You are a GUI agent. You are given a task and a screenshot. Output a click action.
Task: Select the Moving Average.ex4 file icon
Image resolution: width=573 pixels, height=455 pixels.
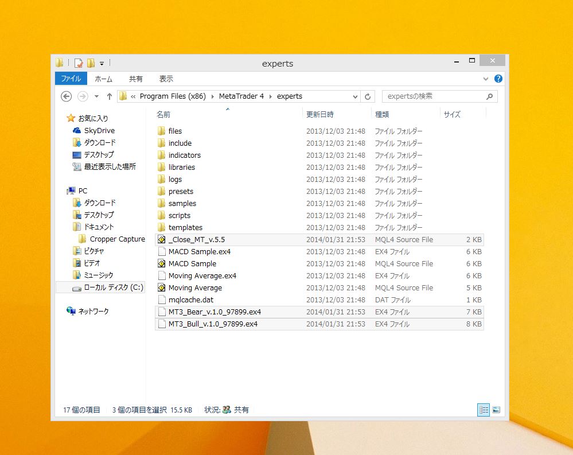click(162, 275)
